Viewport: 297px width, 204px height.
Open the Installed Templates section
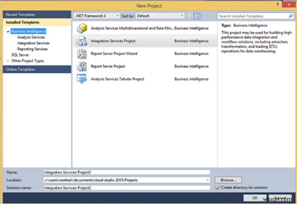(x=37, y=22)
